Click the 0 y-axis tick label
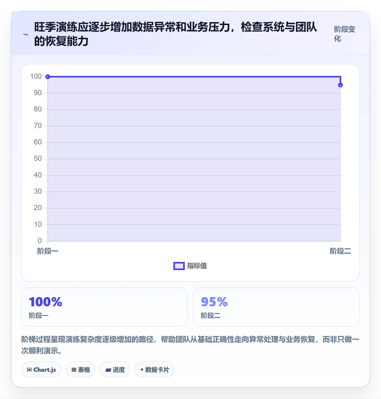 coord(40,241)
